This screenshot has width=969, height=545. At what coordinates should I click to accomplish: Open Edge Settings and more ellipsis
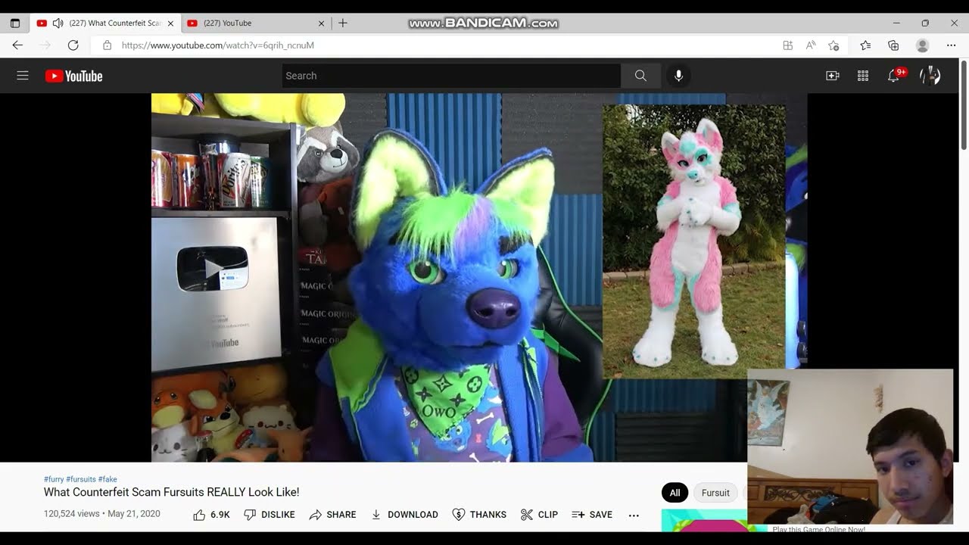[952, 45]
